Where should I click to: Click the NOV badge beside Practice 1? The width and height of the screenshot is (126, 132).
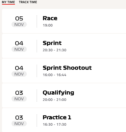(x=19, y=124)
